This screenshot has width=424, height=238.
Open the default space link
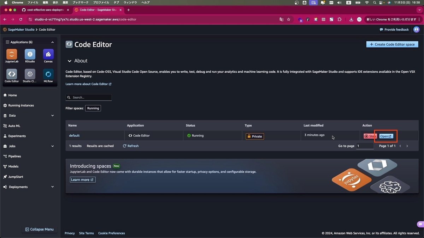tap(74, 135)
